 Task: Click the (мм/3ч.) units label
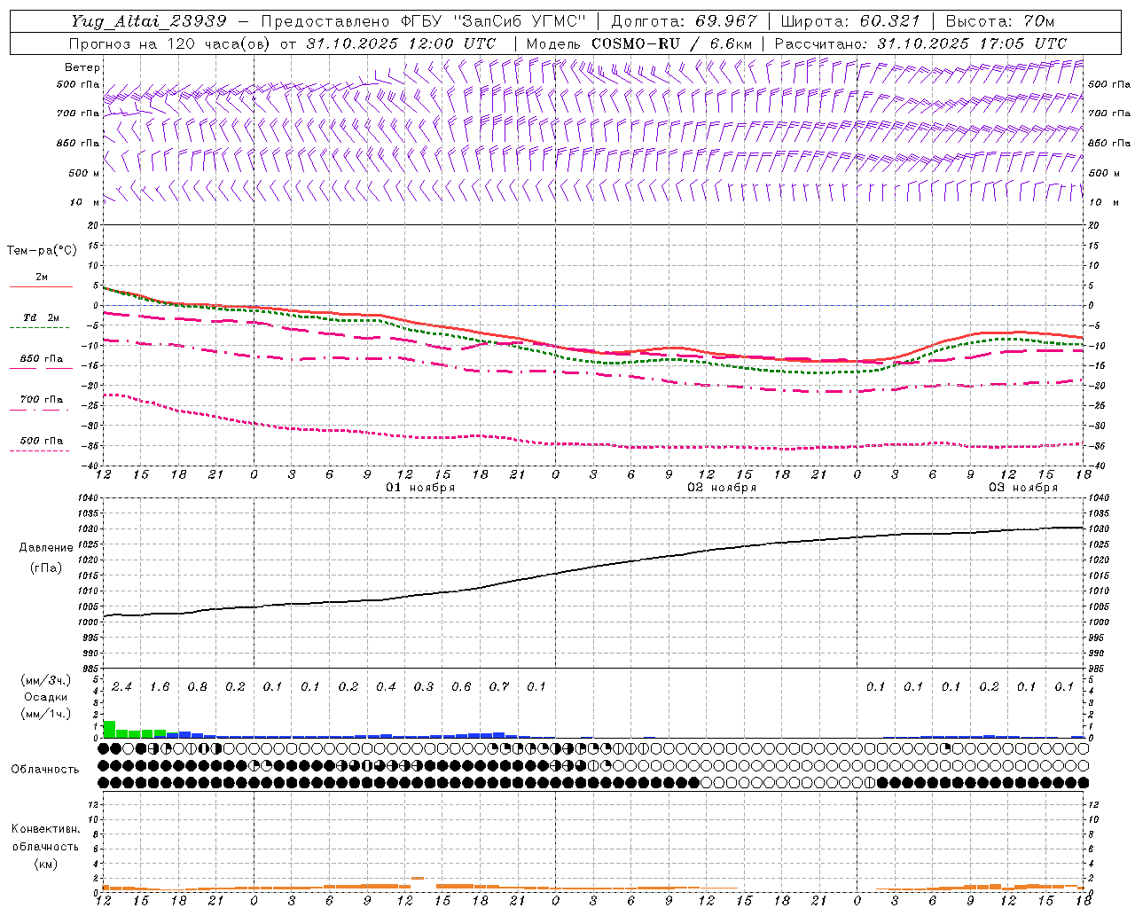tap(46, 680)
